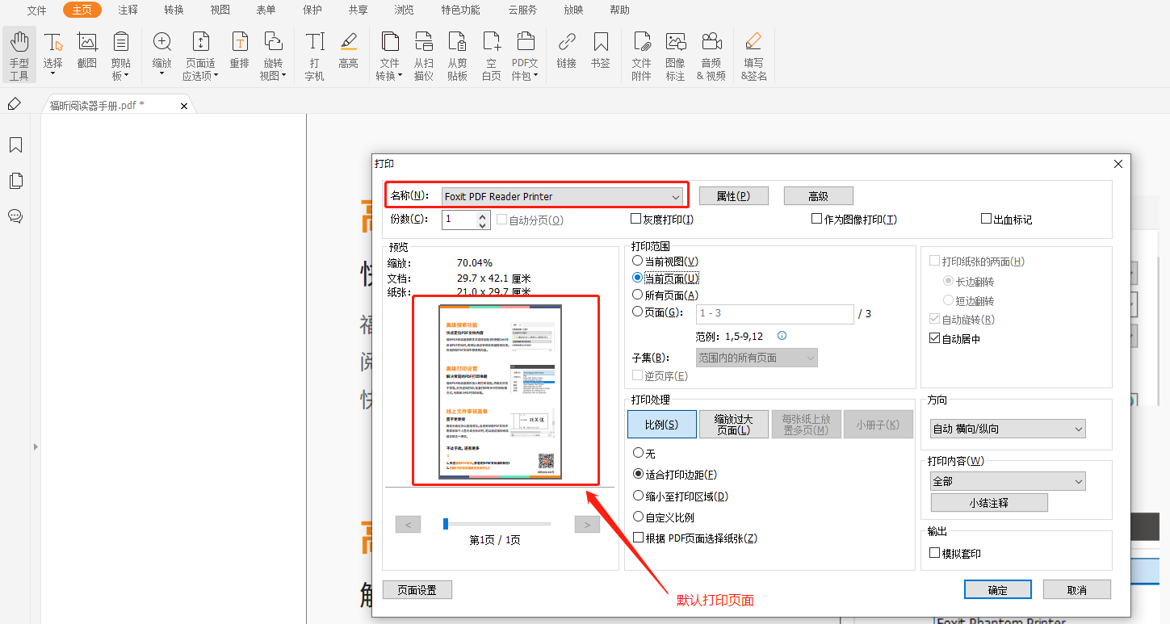
Task: Click the 页面 page range input field
Action: point(774,314)
